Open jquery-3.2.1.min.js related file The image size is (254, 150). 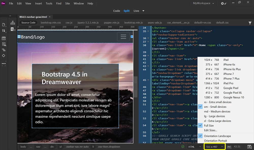click(88, 23)
